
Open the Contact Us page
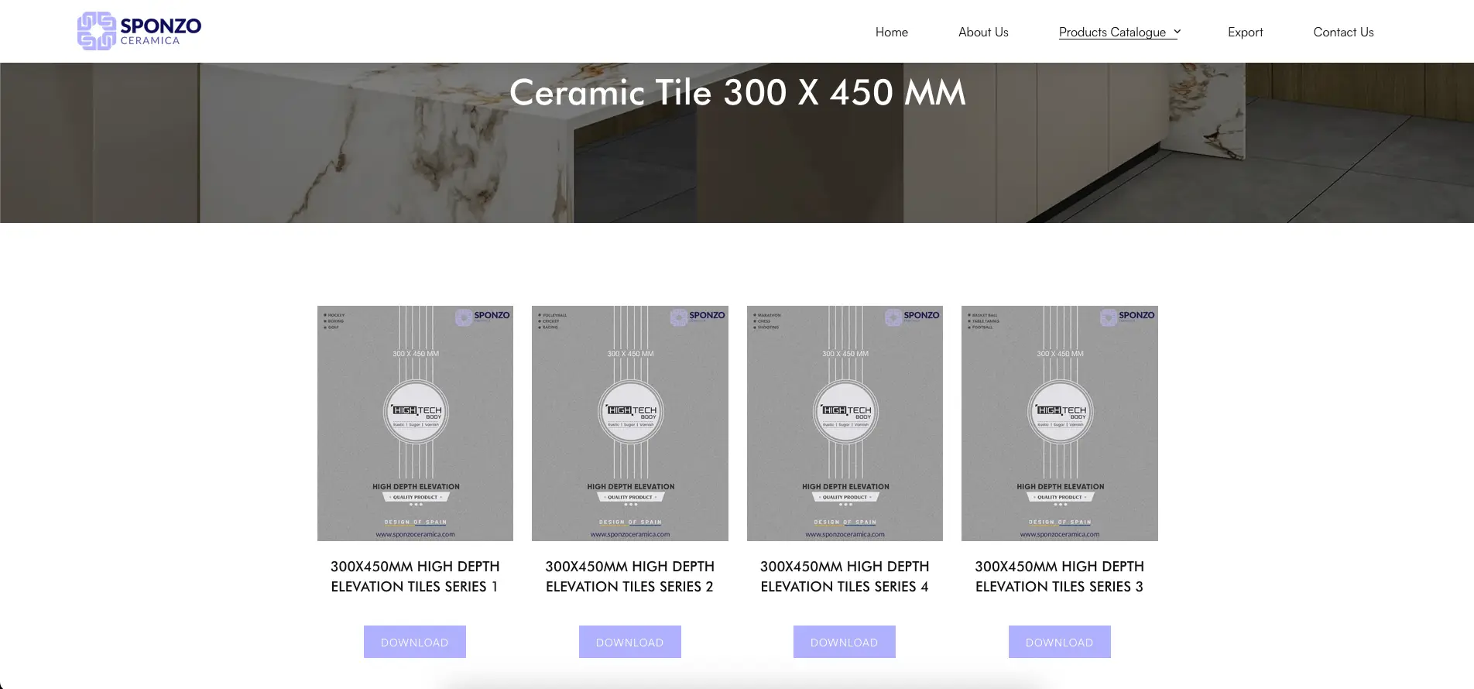(x=1343, y=33)
